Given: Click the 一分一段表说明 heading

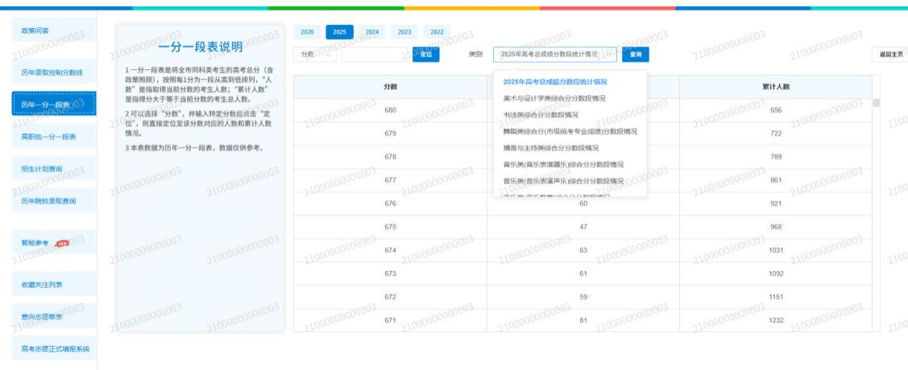Looking at the screenshot, I should click(201, 47).
